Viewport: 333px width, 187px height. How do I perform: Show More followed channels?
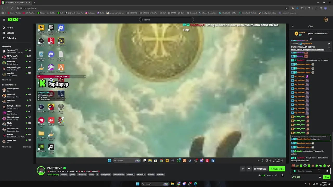(7, 80)
